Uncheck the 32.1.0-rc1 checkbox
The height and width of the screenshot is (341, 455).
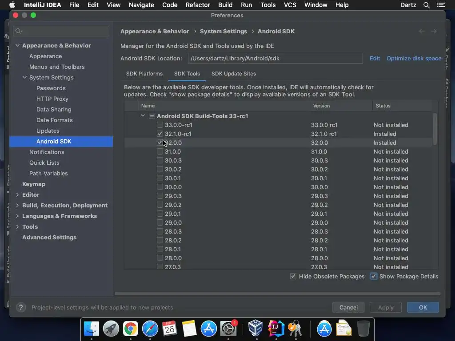(160, 134)
